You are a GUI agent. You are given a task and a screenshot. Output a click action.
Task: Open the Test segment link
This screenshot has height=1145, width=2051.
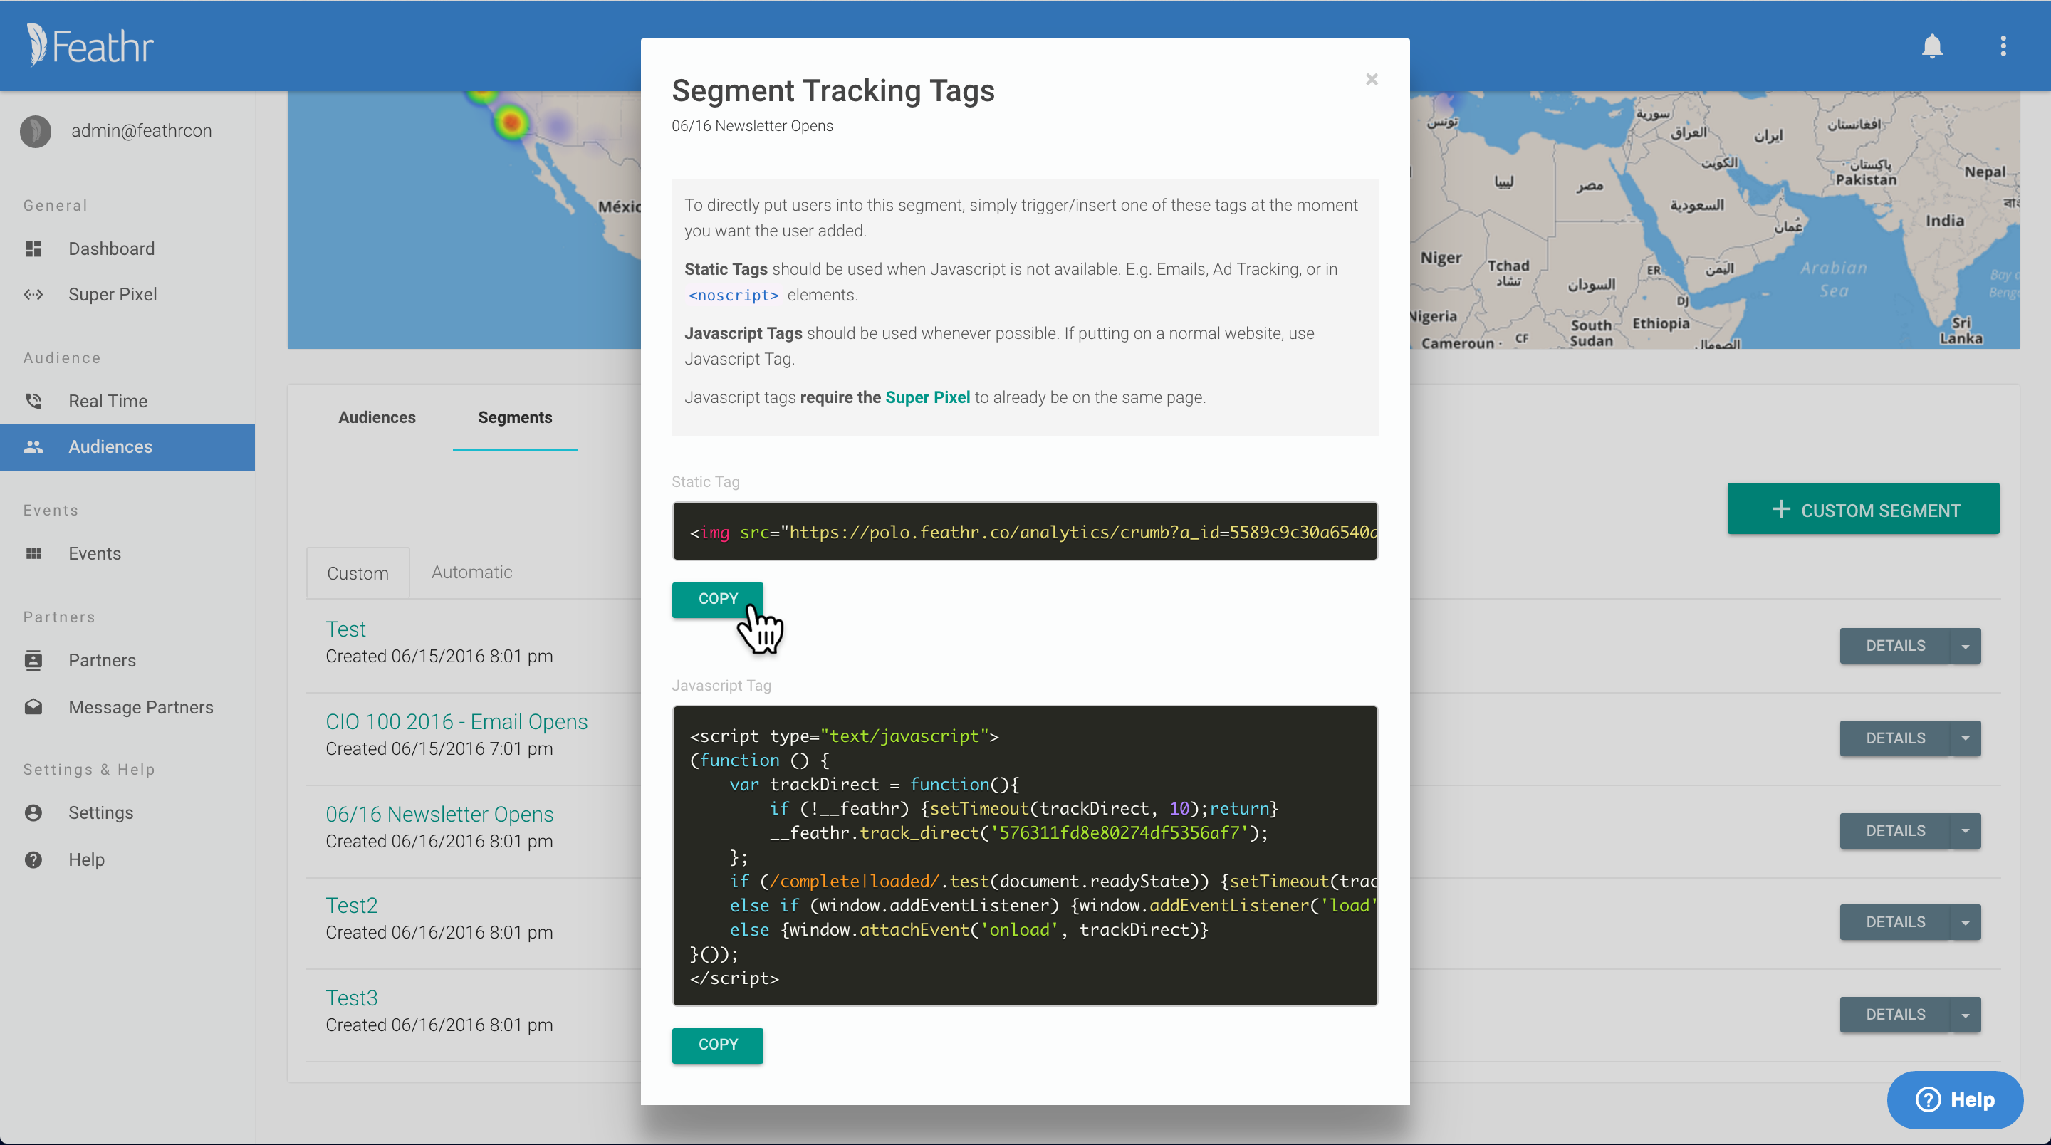click(x=345, y=629)
